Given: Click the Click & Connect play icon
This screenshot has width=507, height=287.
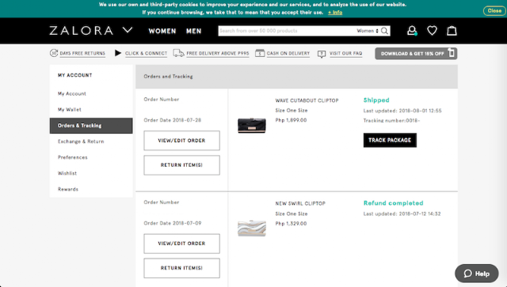Looking at the screenshot, I should (118, 53).
